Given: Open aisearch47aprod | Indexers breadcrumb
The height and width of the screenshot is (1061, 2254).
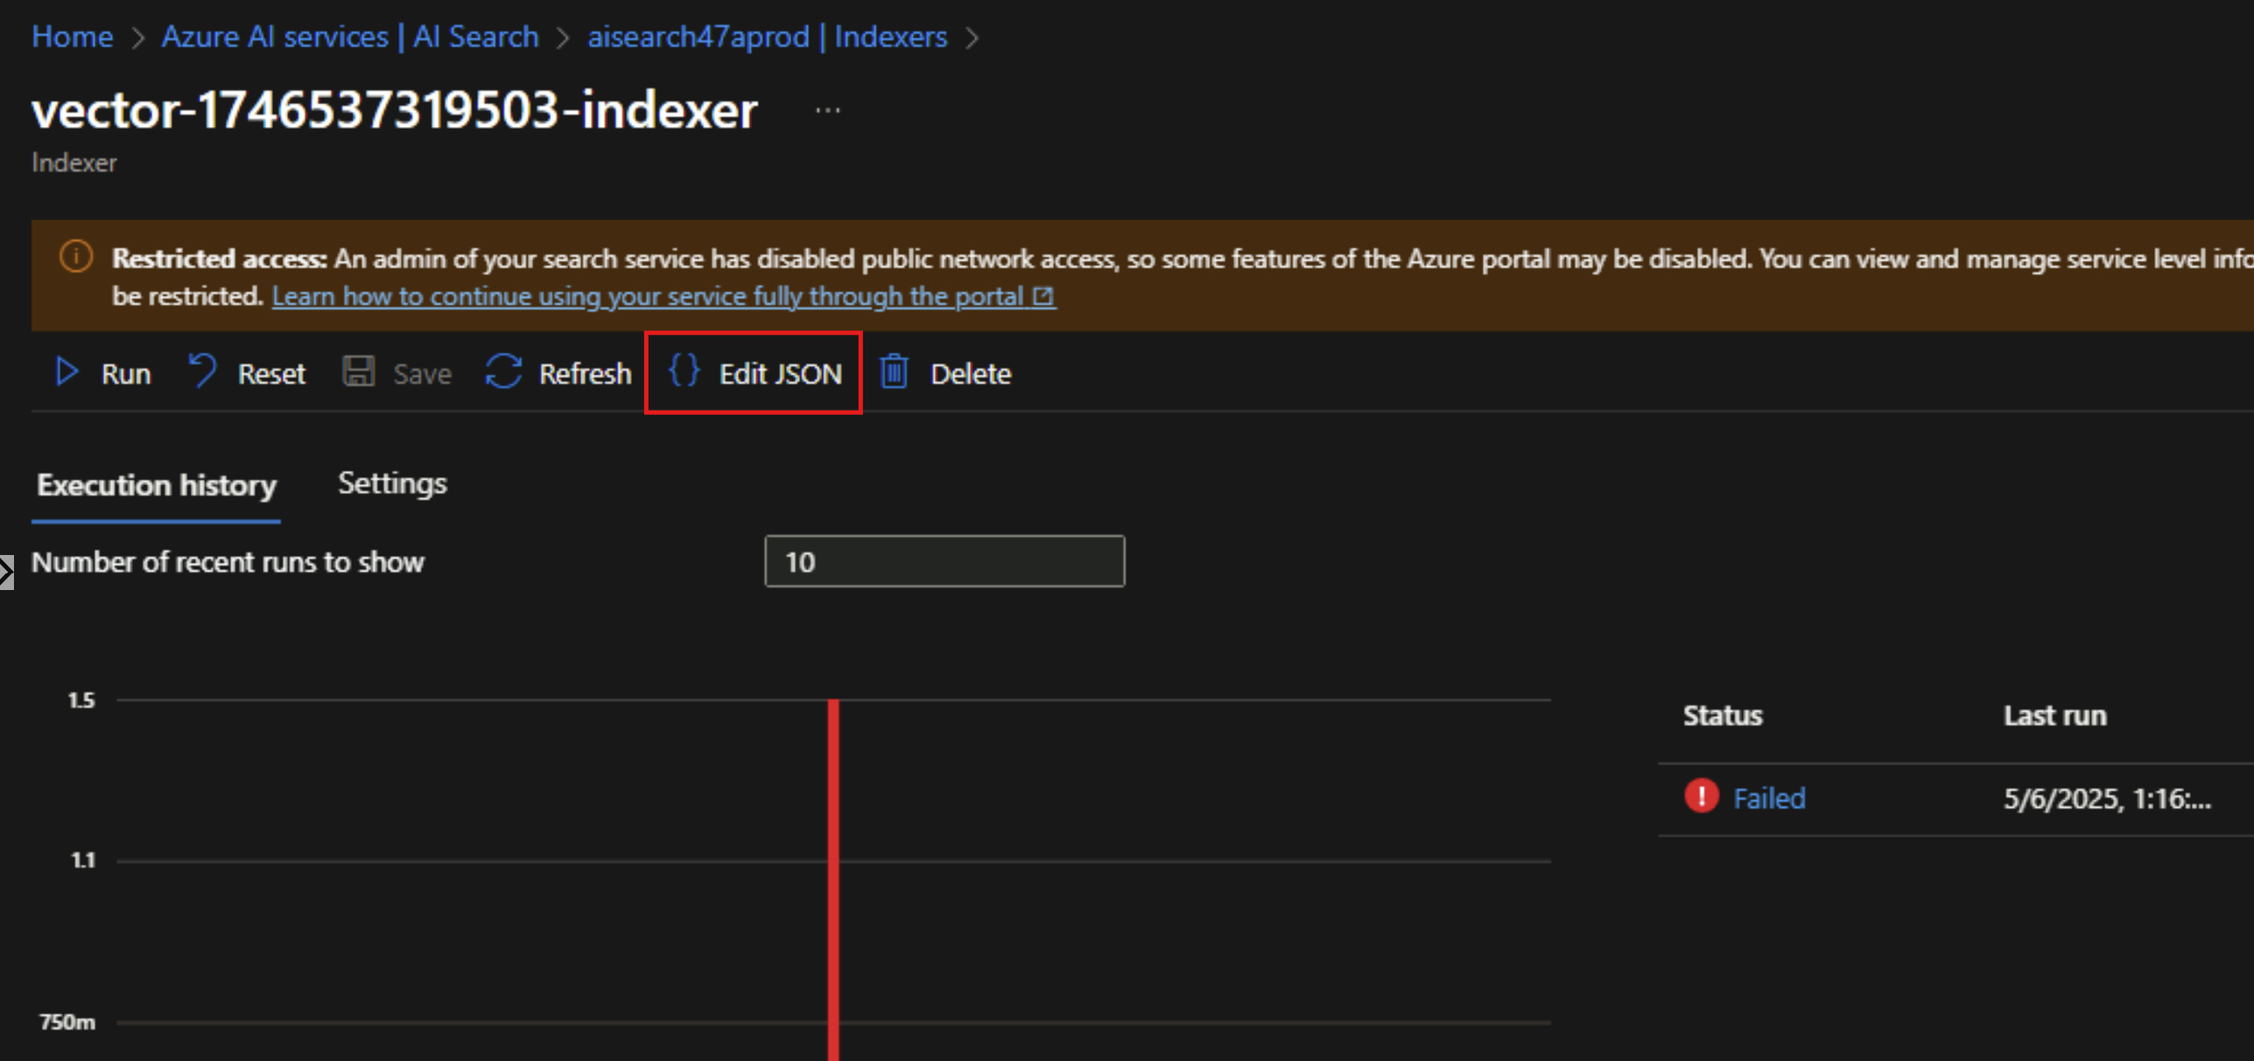Looking at the screenshot, I should [x=767, y=37].
